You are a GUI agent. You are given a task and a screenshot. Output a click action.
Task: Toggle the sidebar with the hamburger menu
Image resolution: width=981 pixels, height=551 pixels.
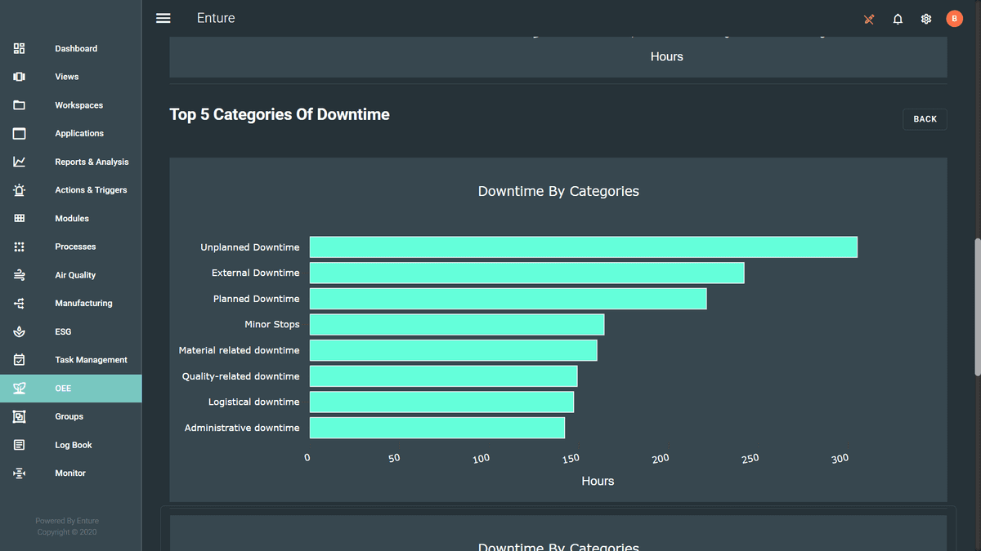163,18
